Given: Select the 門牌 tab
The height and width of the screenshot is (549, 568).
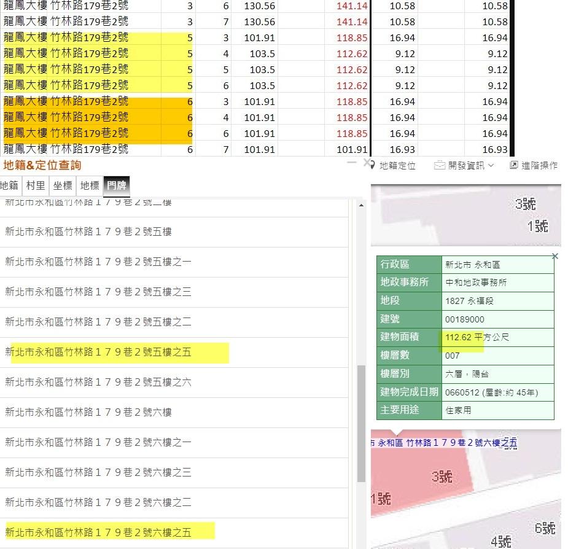Looking at the screenshot, I should pos(117,185).
